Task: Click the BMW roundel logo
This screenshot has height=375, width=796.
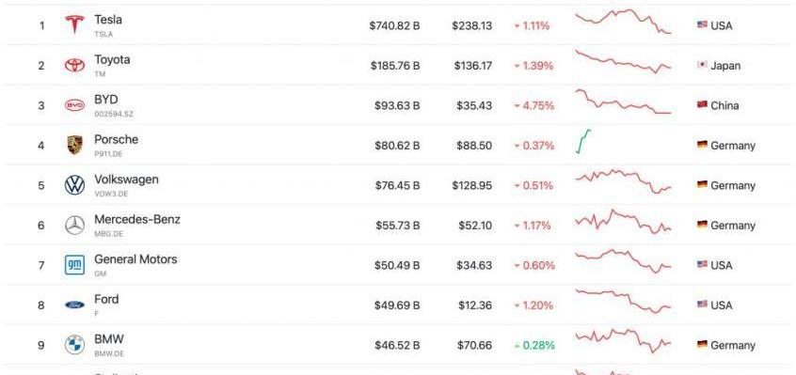Action: [x=74, y=345]
